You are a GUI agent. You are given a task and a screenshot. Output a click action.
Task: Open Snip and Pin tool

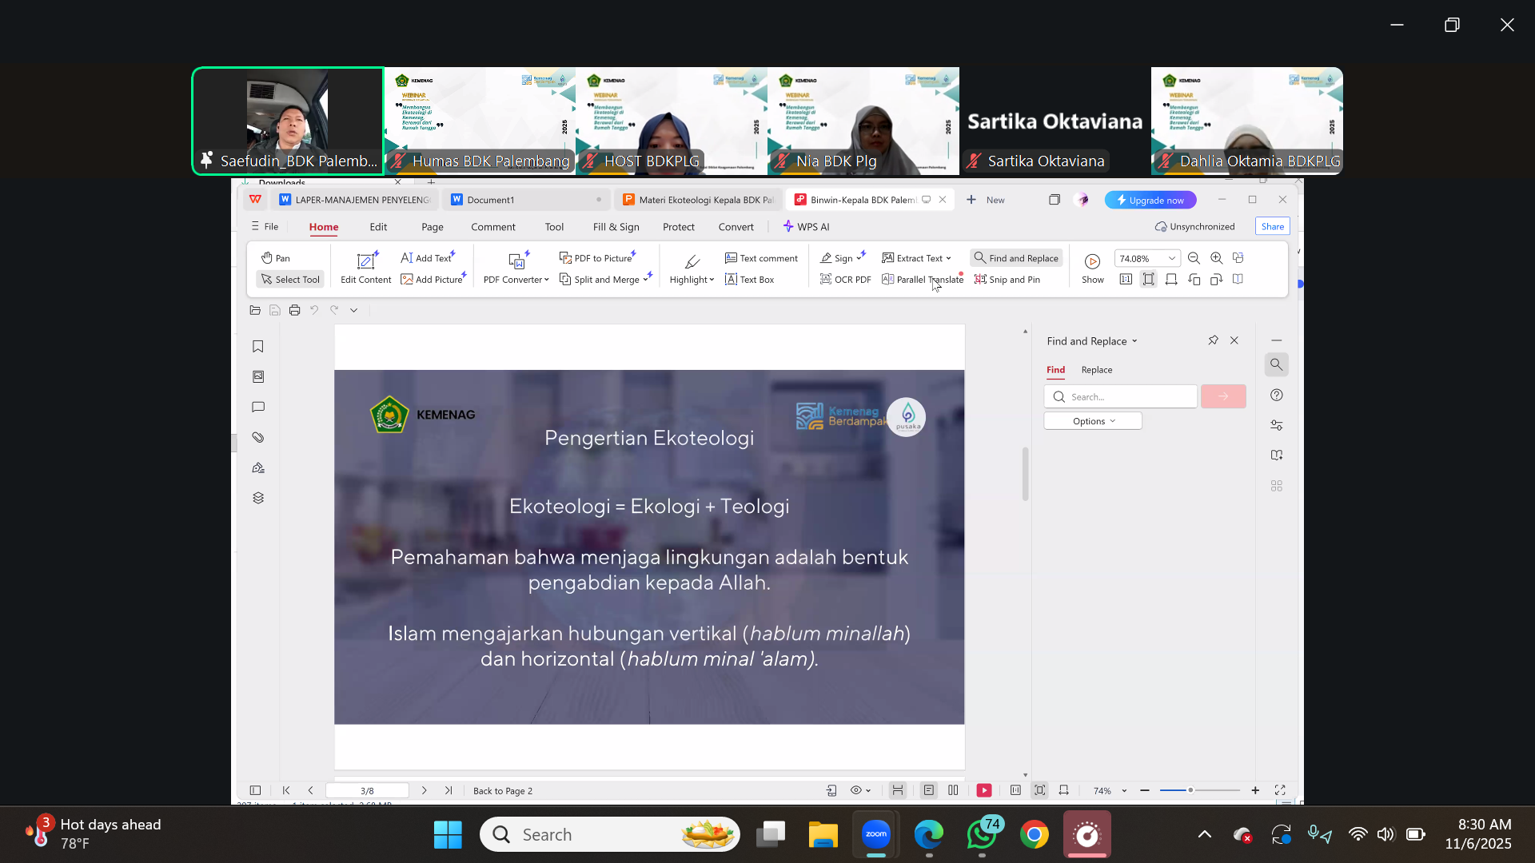tap(1007, 280)
